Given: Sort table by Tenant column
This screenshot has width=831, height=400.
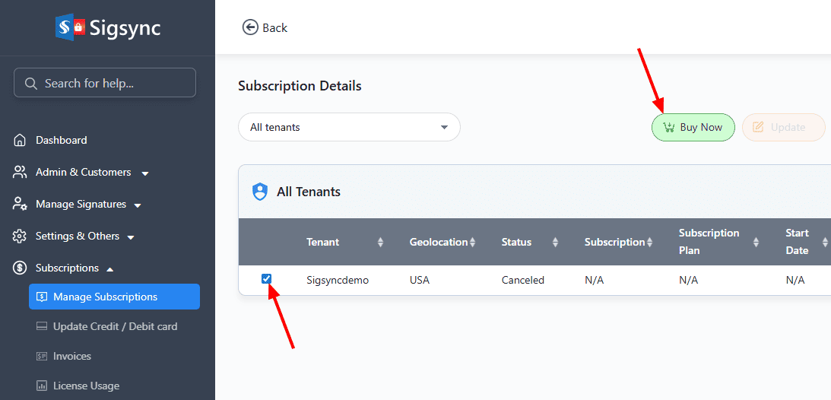Looking at the screenshot, I should 380,242.
